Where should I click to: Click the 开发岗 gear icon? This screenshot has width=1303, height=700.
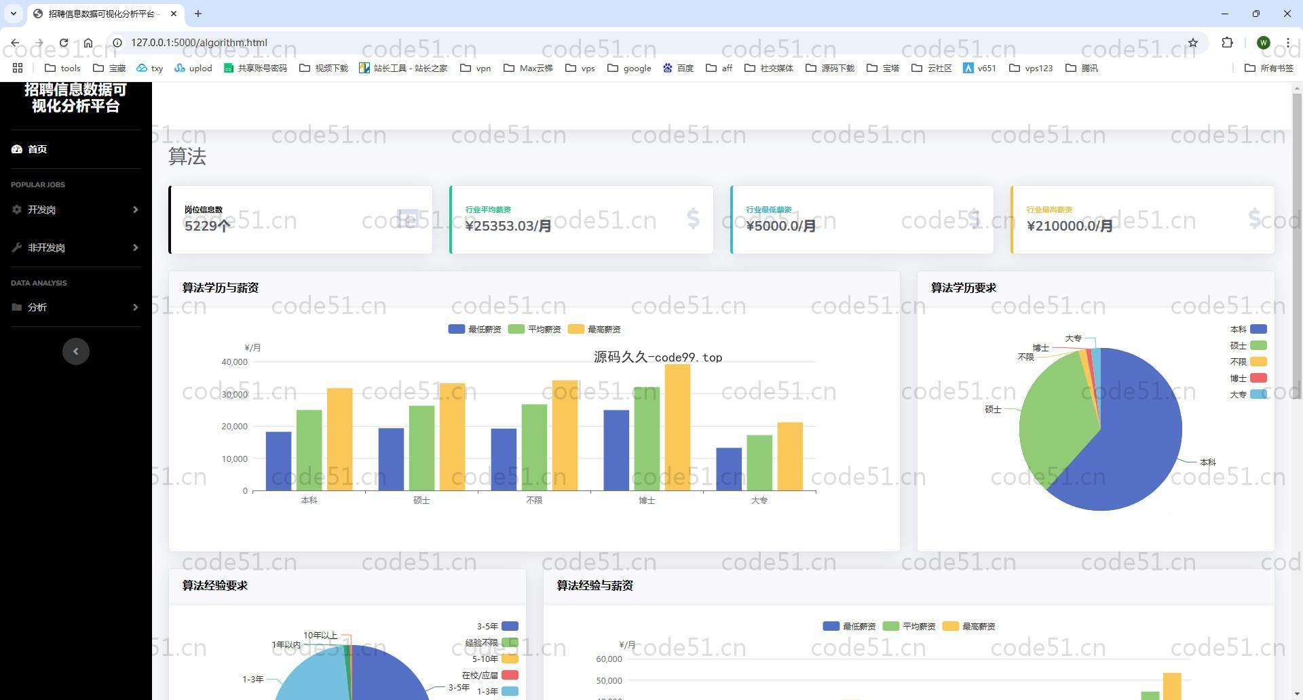click(x=17, y=210)
